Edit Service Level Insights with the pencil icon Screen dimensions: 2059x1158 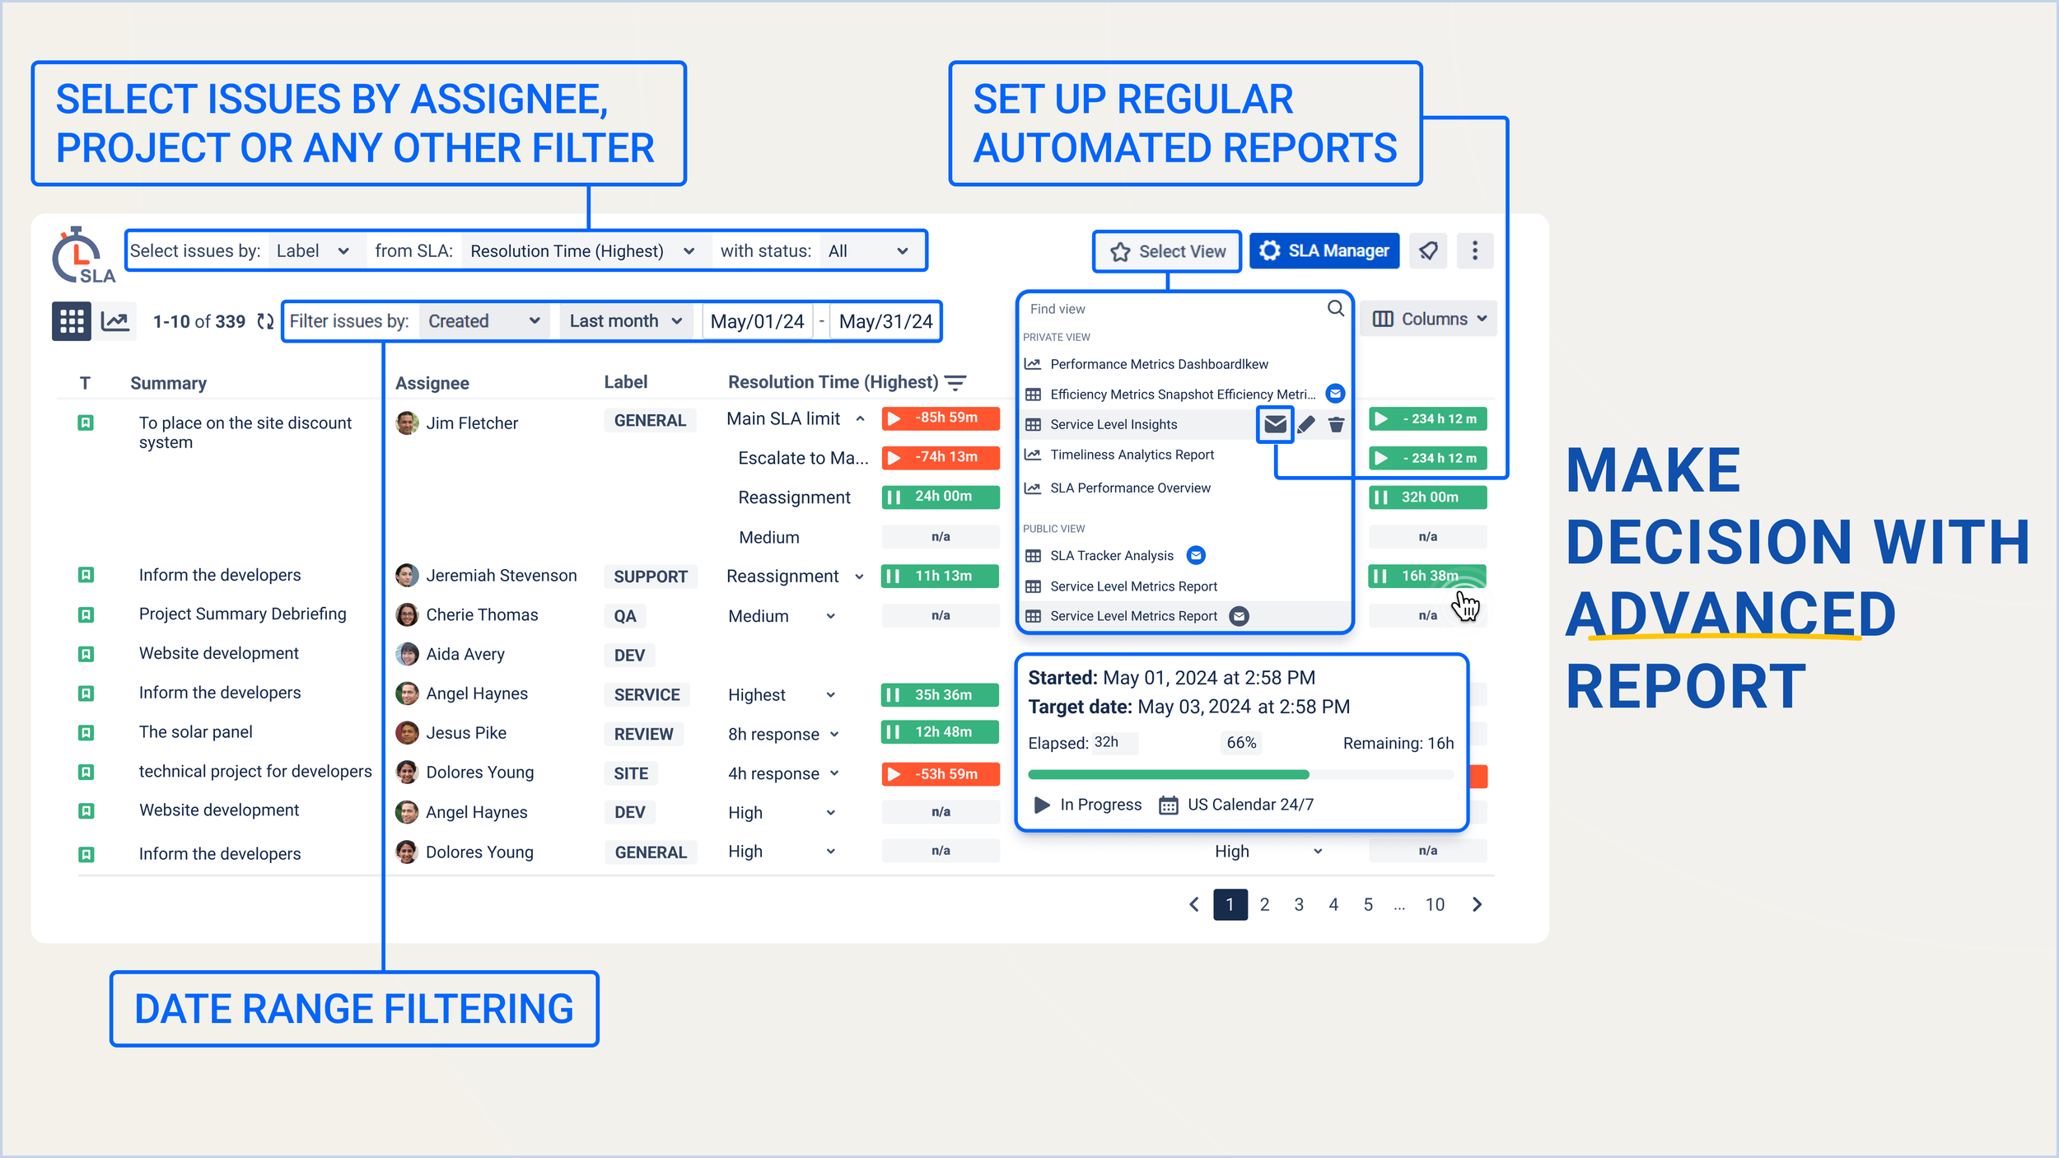[1306, 424]
